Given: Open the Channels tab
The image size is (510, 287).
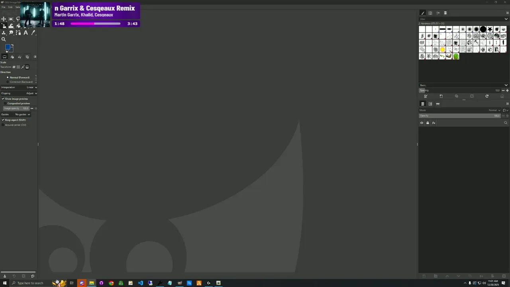Looking at the screenshot, I should 430,104.
